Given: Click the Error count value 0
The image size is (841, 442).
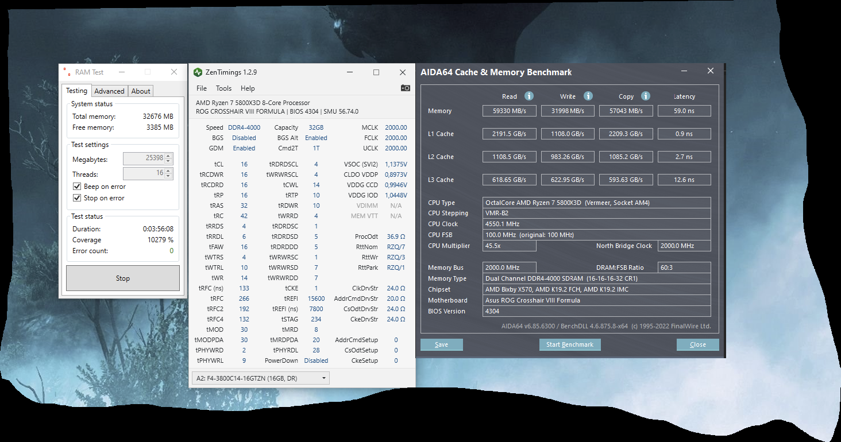Looking at the screenshot, I should pos(171,251).
